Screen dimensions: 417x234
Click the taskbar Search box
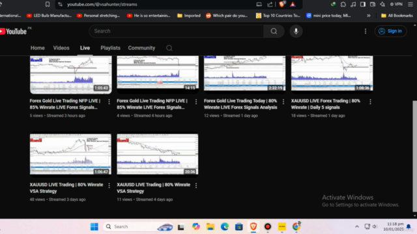point(138,227)
